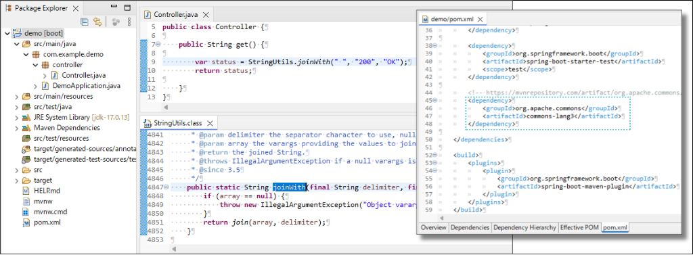This screenshot has width=693, height=255.
Task: Fold dependency element at pom line 38
Action: tap(435, 45)
